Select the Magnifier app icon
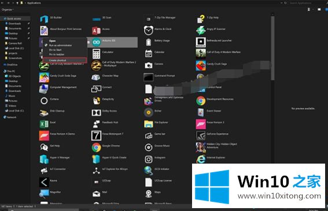The height and width of the screenshot is (211, 328). (x=44, y=194)
